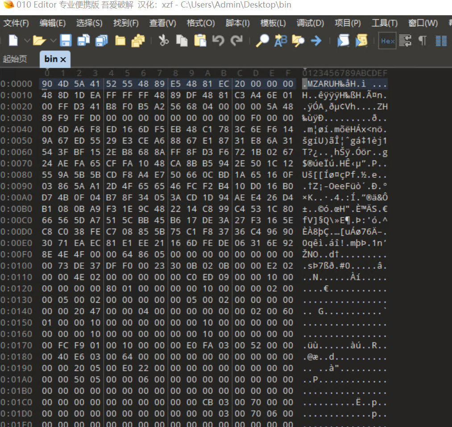The width and height of the screenshot is (452, 427).
Task: Open the 工具(T) menu
Action: [x=384, y=23]
